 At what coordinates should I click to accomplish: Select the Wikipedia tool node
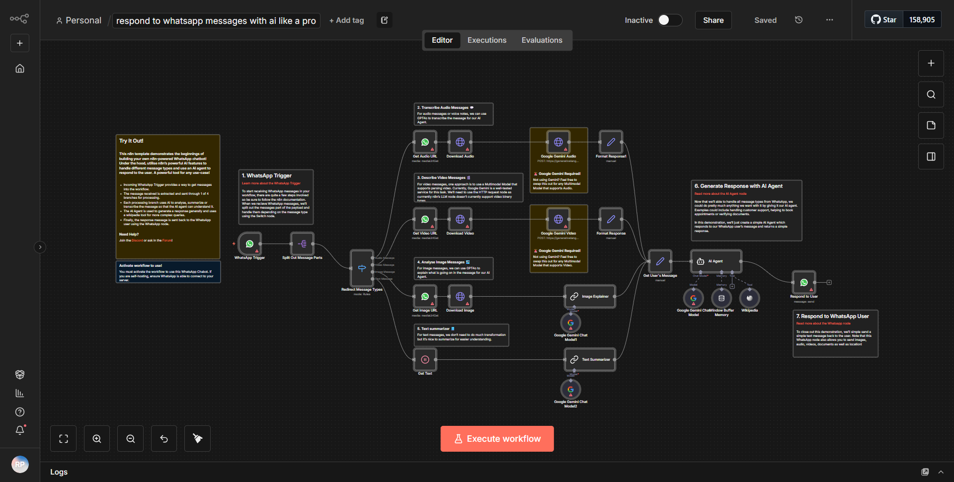click(749, 298)
